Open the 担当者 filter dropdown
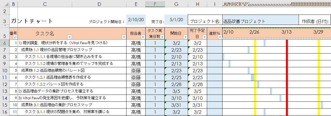This screenshot has width=331, height=116. click(x=143, y=37)
